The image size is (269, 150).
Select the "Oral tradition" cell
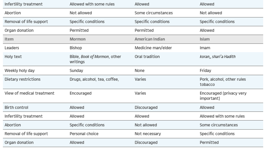click(148, 57)
